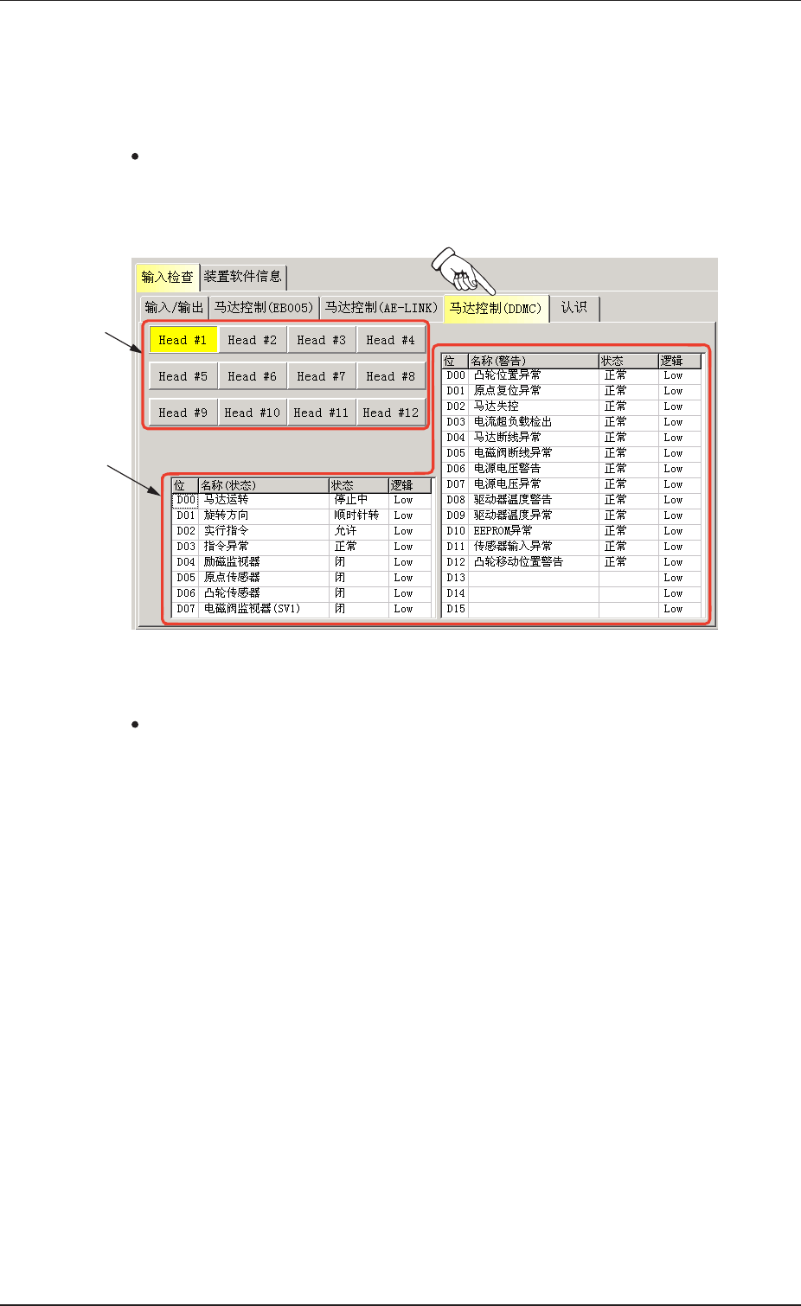Click the 名称(警告) column header
Image resolution: width=801 pixels, height=1306 pixels.
[x=533, y=361]
